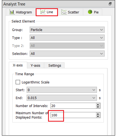Expand the Start time dropdown
The height and width of the screenshot is (137, 117).
tap(62, 90)
